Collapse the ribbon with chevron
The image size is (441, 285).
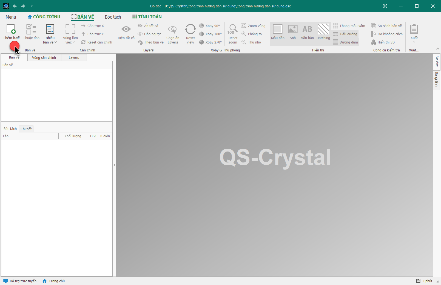tap(437, 49)
